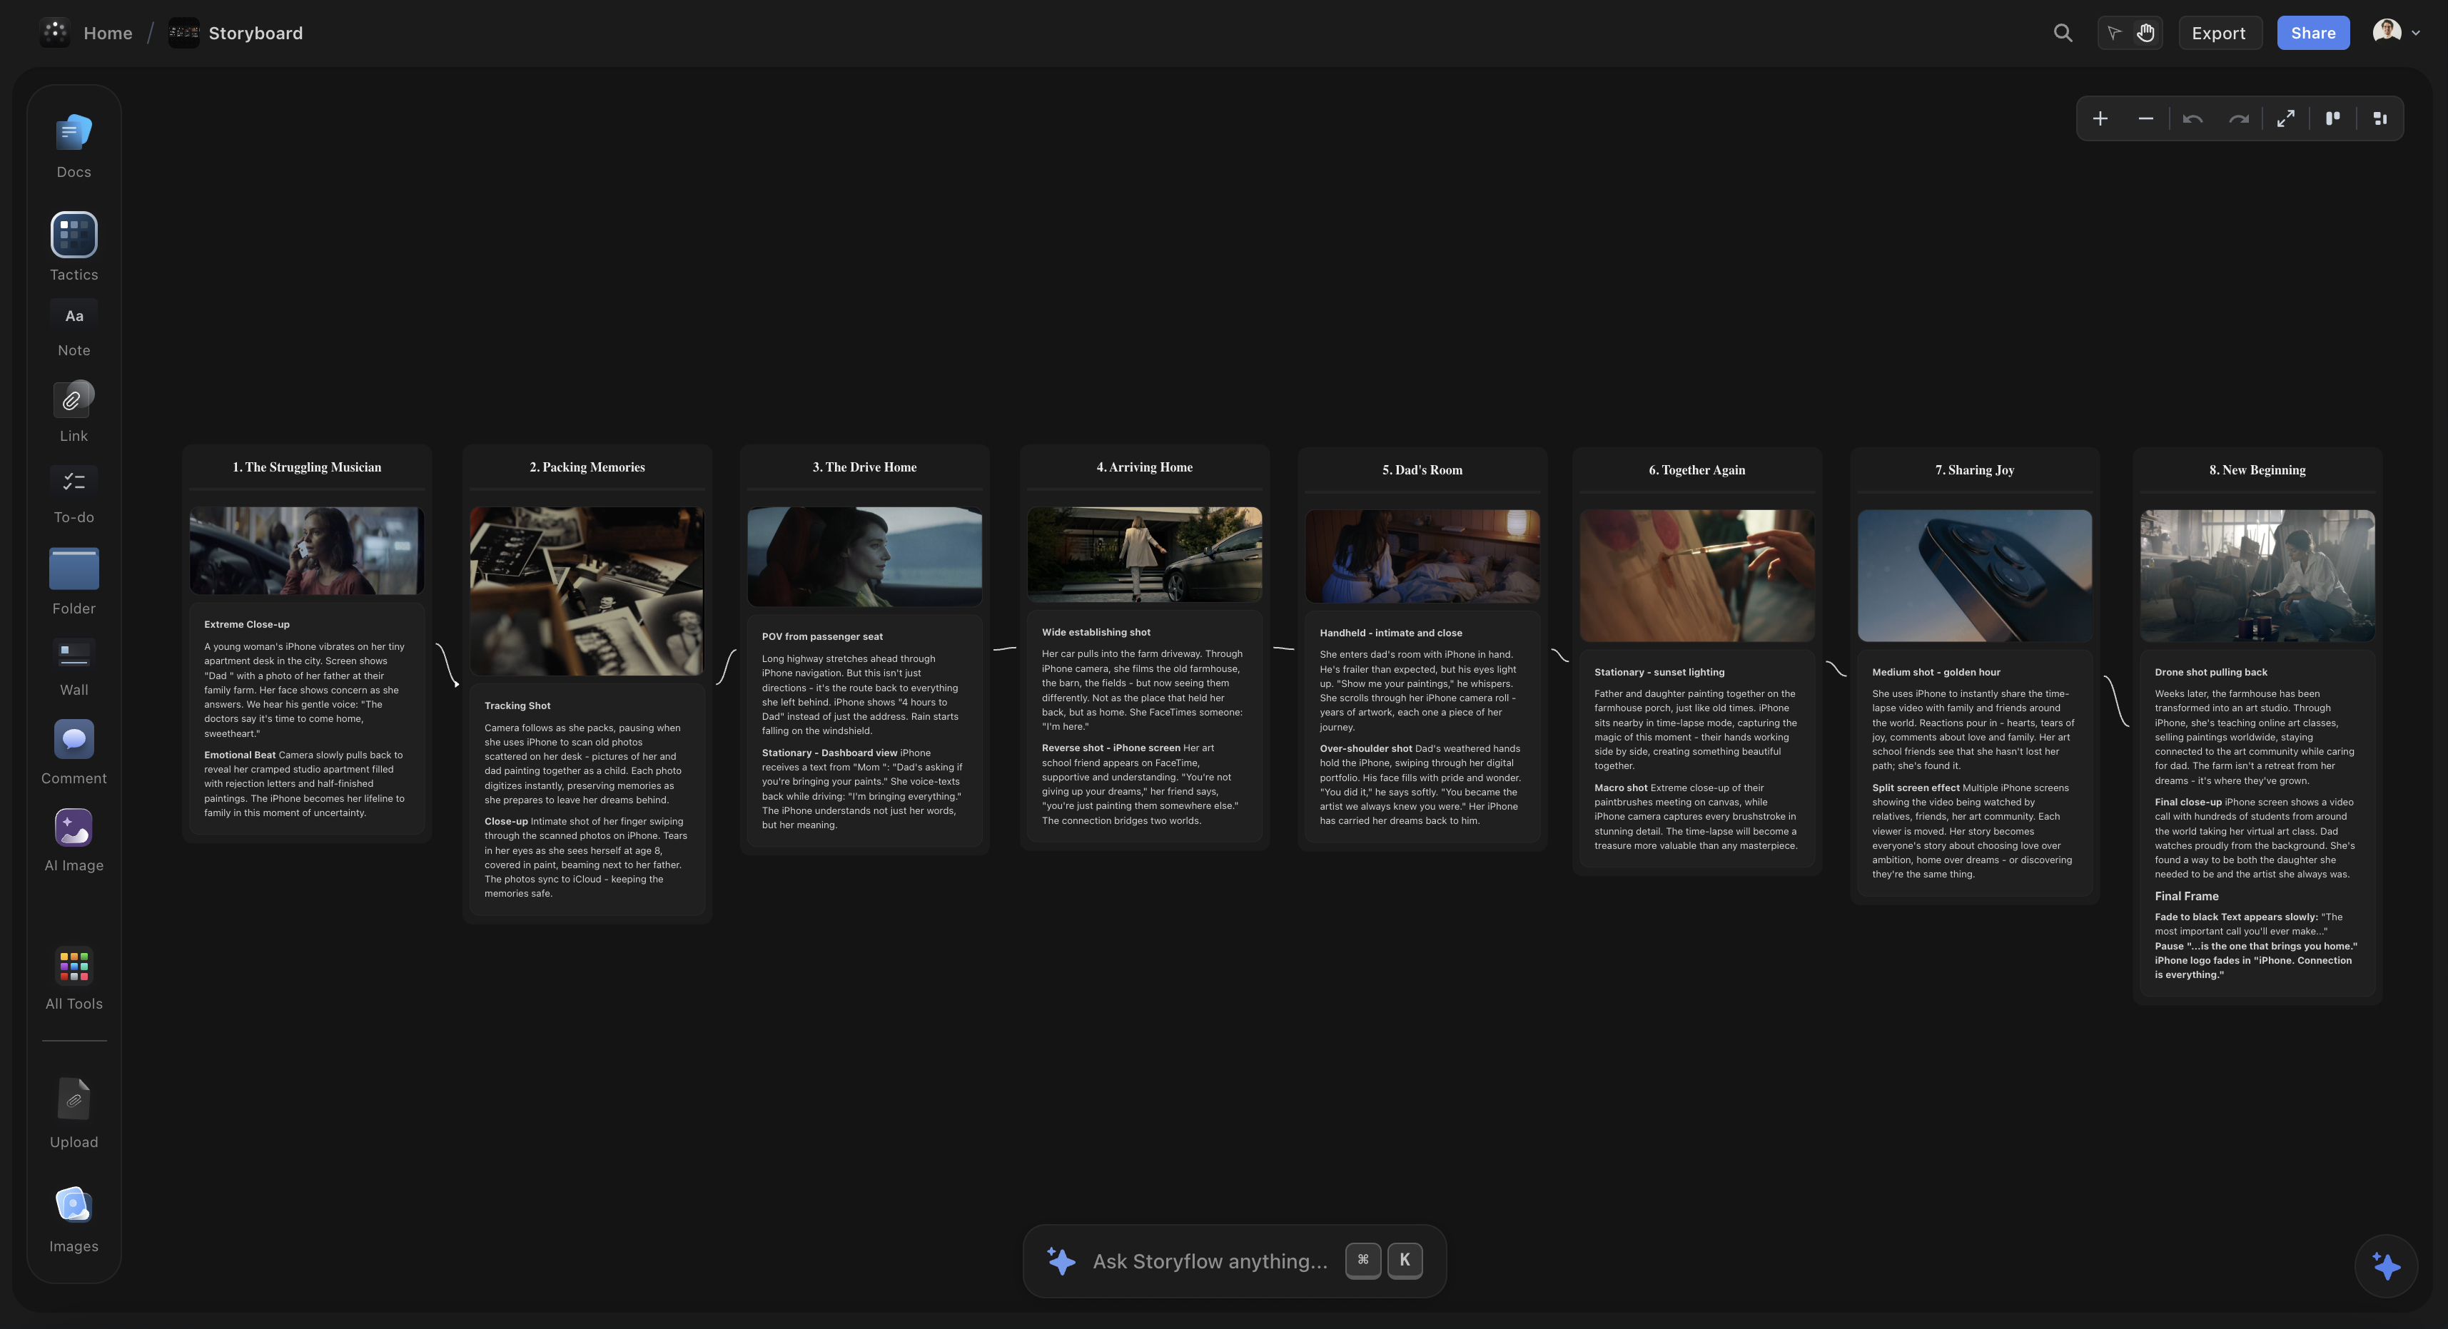
Task: Redo the last action
Action: pos(2240,118)
